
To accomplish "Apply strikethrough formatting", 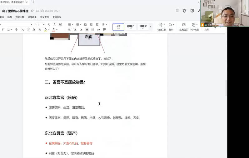I will click(x=17, y=30).
